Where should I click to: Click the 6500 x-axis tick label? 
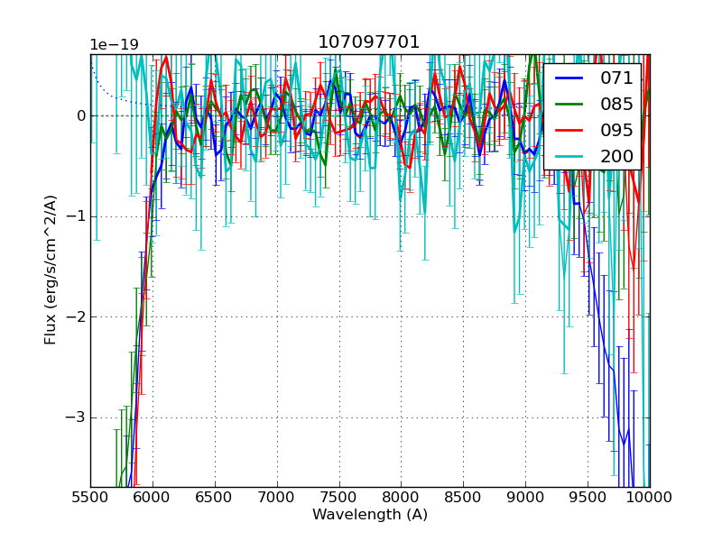(x=215, y=497)
